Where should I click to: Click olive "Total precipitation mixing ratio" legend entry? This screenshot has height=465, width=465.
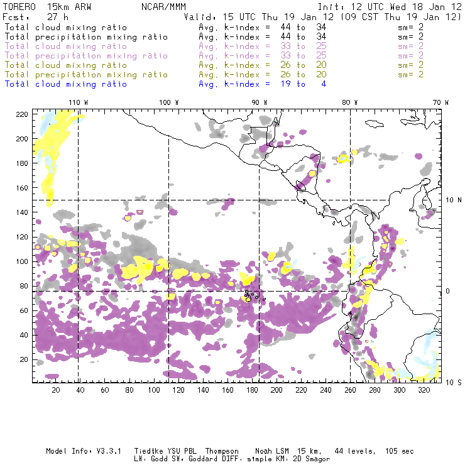(x=86, y=75)
